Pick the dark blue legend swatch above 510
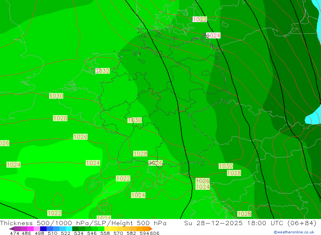Image resolution: width=321 pixels, height=235 pixels. 43,229
